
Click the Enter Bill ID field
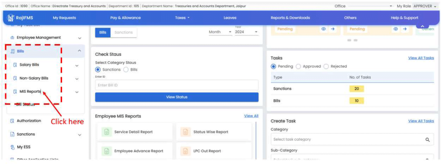click(x=177, y=85)
